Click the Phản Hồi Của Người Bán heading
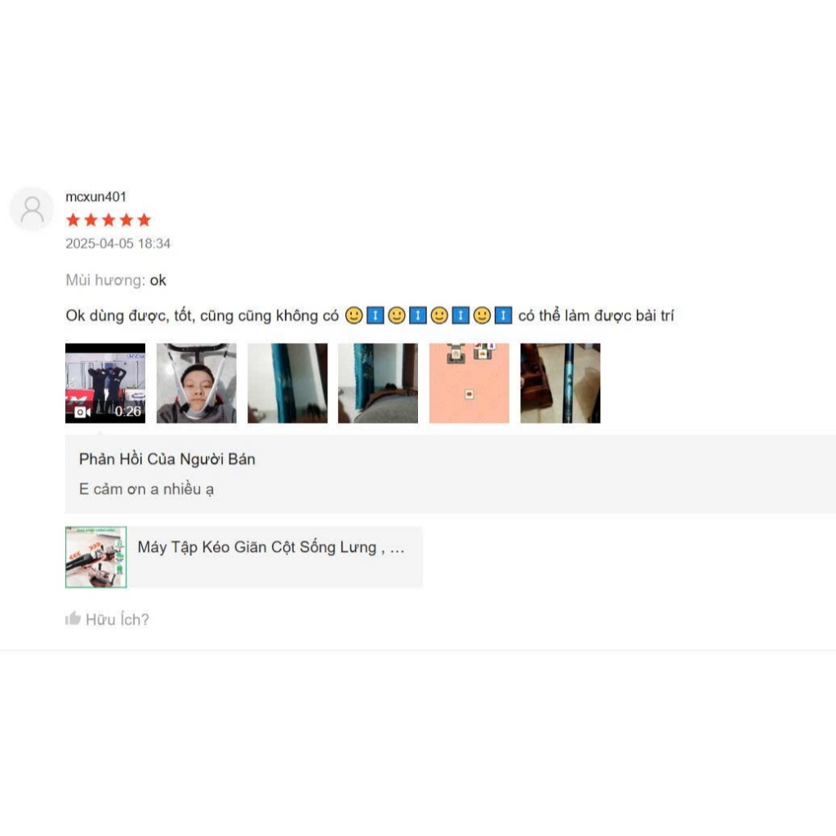The height and width of the screenshot is (836, 836). point(167,459)
